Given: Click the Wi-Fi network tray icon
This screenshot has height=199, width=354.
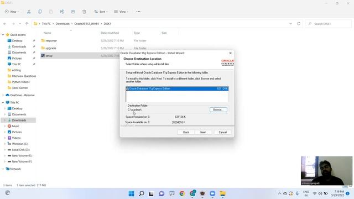Looking at the screenshot, I should coord(315,193).
